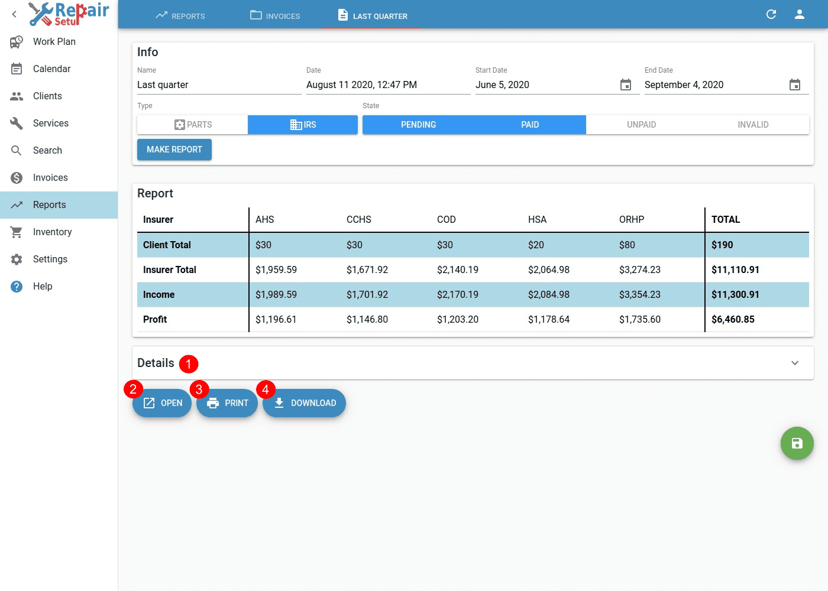Open Work Plan in the sidebar

point(54,42)
